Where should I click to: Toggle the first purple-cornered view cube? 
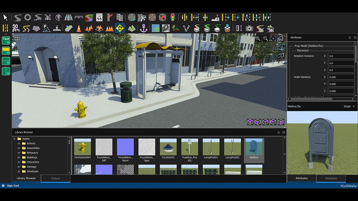pos(250,122)
